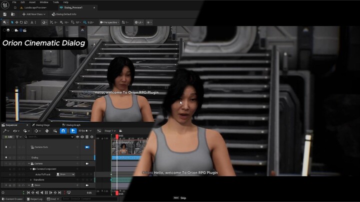Screen dimensions: 360x202
Task: Select the translate move gizmo tool
Action: pyautogui.click(x=17, y=22)
